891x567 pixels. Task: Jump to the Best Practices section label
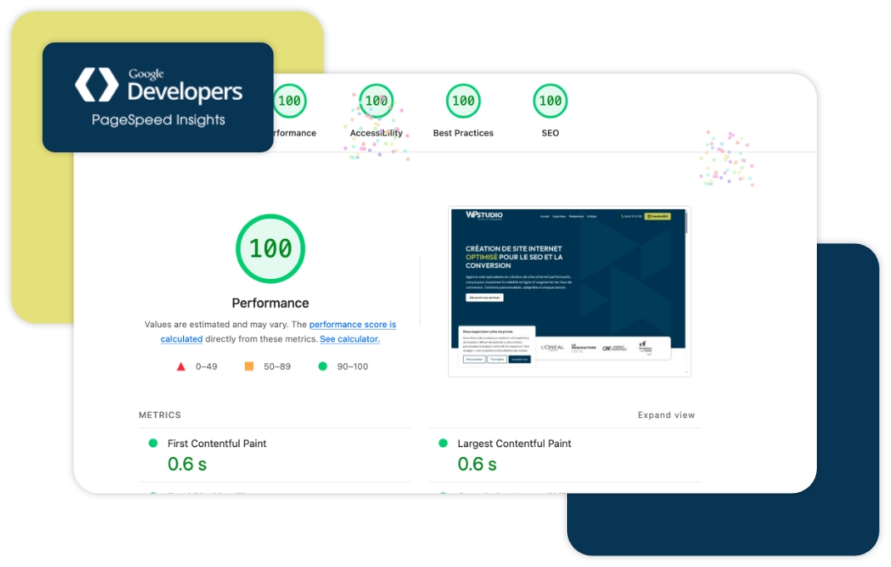(463, 133)
